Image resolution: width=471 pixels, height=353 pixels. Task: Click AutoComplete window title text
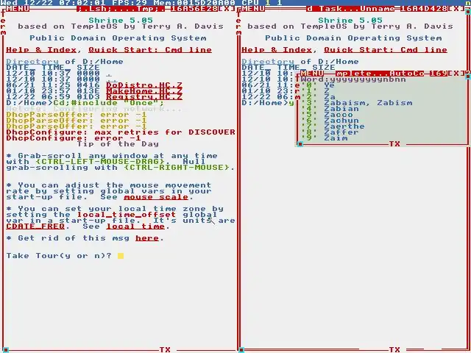380,74
